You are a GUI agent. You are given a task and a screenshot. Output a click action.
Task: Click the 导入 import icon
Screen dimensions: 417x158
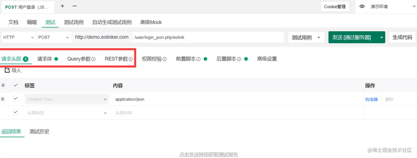click(7, 70)
